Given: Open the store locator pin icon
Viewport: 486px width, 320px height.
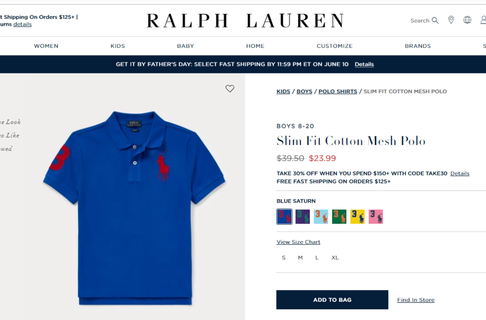Looking at the screenshot, I should coord(451,20).
